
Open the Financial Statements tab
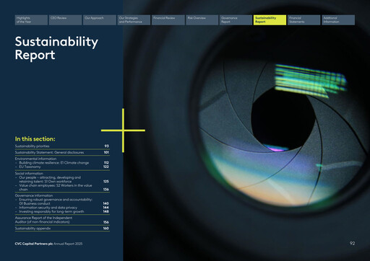click(x=304, y=20)
